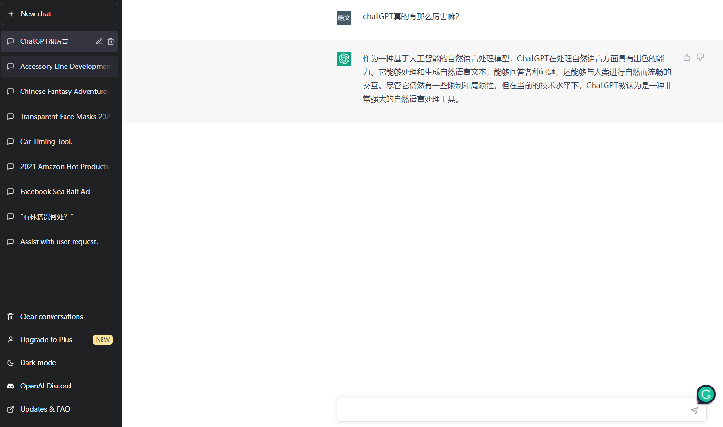Open the Chinese Fantasy Adventure chat

(60, 92)
